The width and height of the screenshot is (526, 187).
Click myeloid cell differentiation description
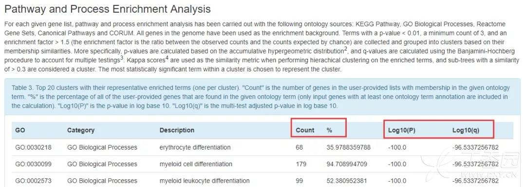click(x=196, y=164)
